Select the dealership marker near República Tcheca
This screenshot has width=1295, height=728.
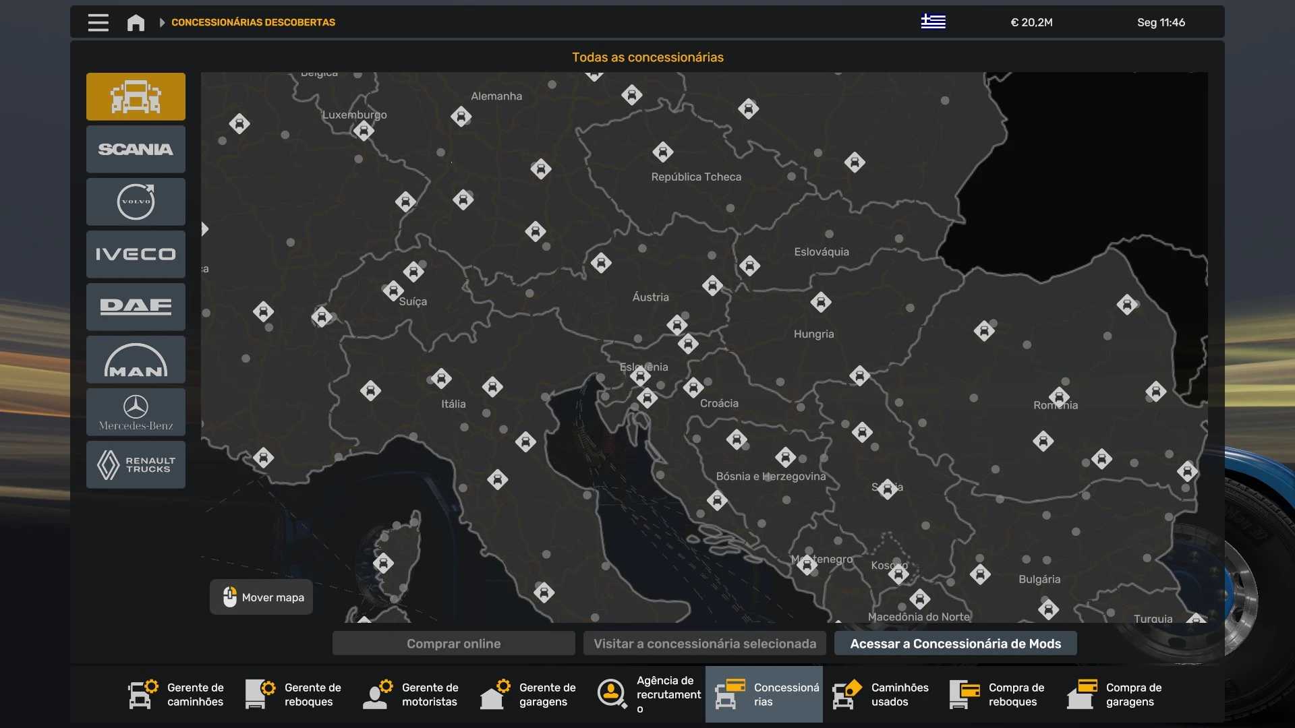pyautogui.click(x=662, y=152)
